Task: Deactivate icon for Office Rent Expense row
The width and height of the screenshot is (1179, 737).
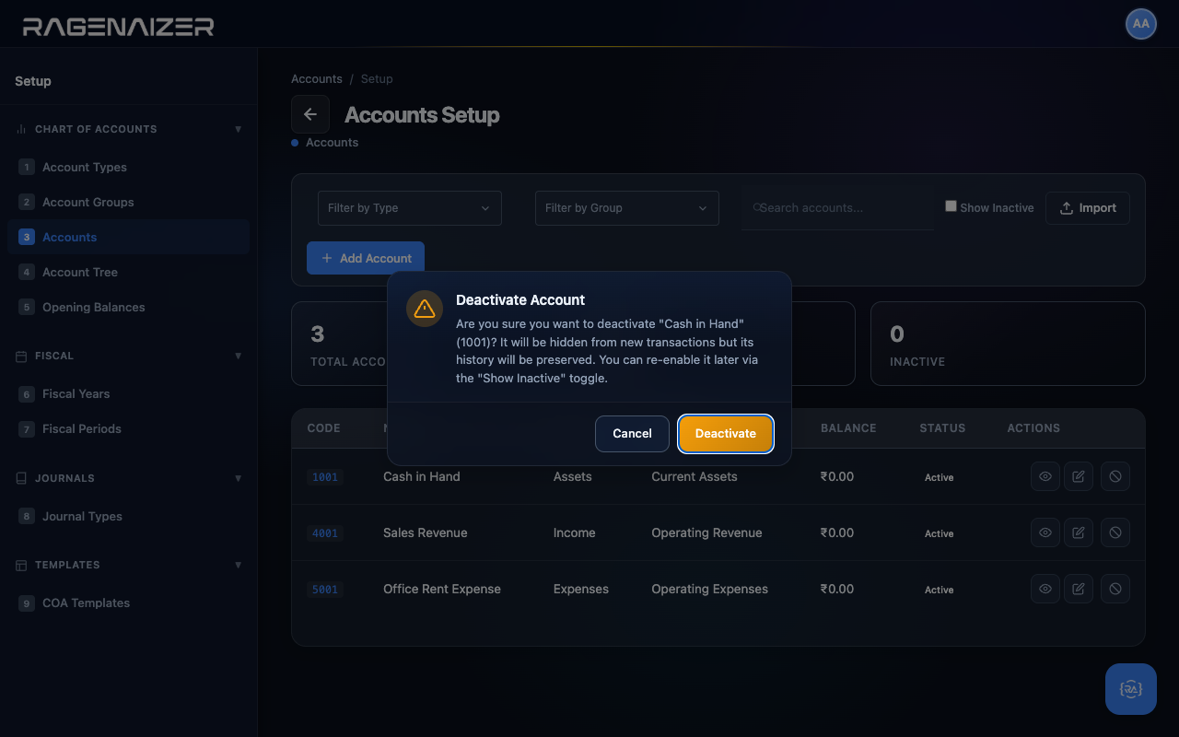Action: coord(1115,590)
